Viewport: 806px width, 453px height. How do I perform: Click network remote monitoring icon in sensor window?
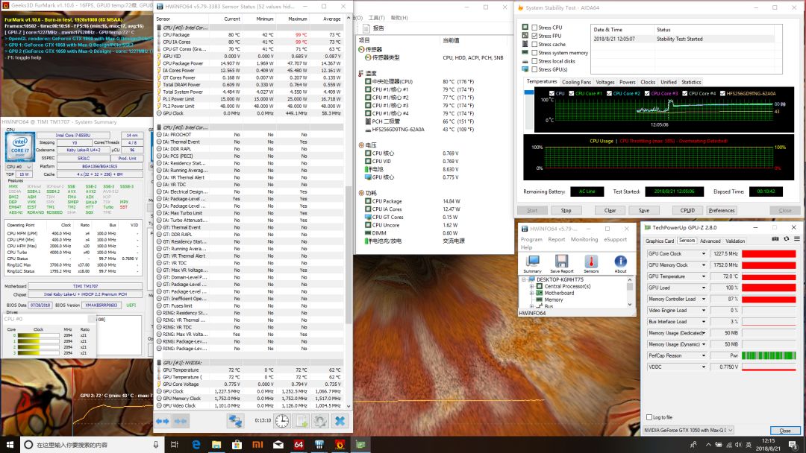click(235, 421)
